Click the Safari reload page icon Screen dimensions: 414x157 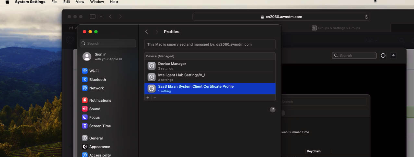366,17
